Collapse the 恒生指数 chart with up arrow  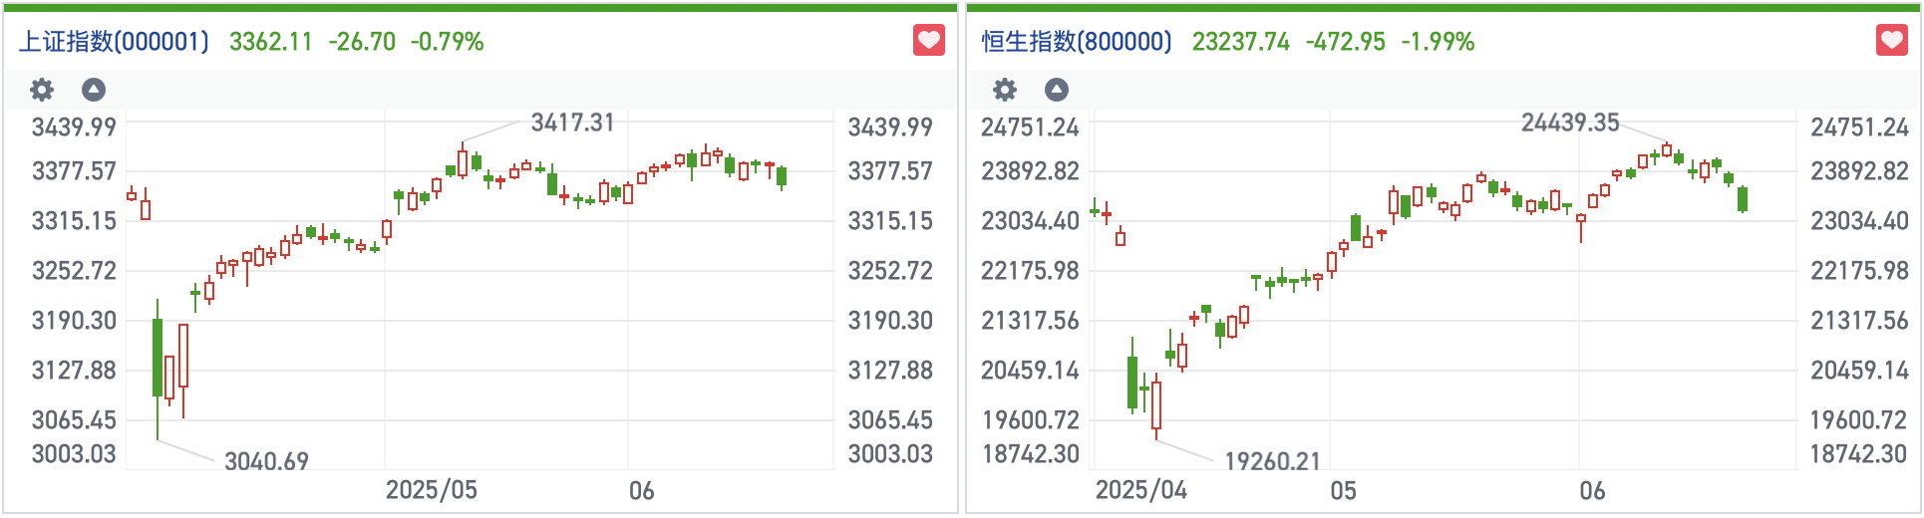tap(1057, 90)
